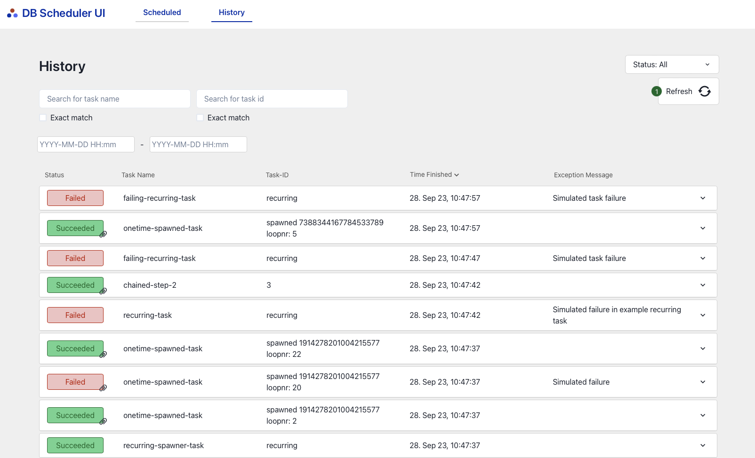Screen dimensions: 755x458
Task: Click task id spawned 7388344167784533789
Action: click(x=325, y=222)
